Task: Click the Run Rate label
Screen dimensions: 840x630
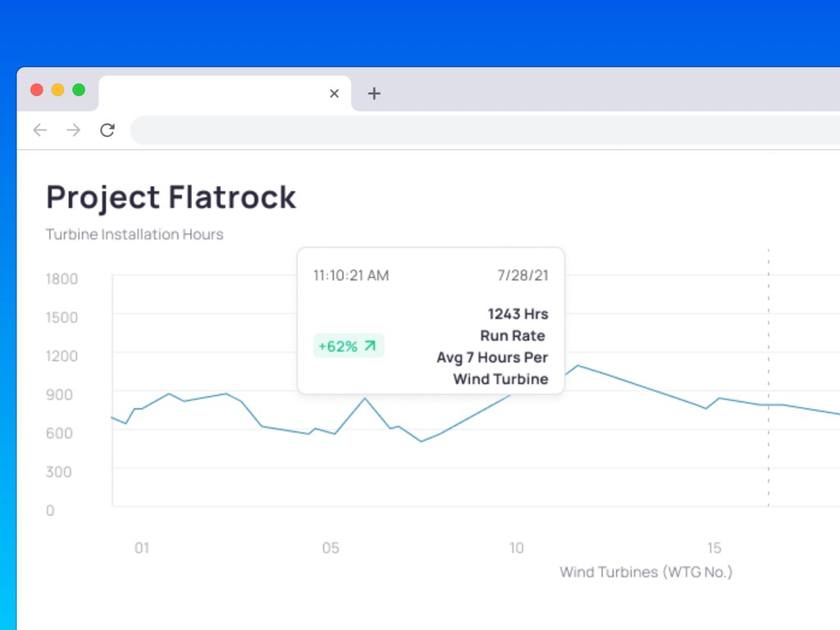Action: [513, 336]
